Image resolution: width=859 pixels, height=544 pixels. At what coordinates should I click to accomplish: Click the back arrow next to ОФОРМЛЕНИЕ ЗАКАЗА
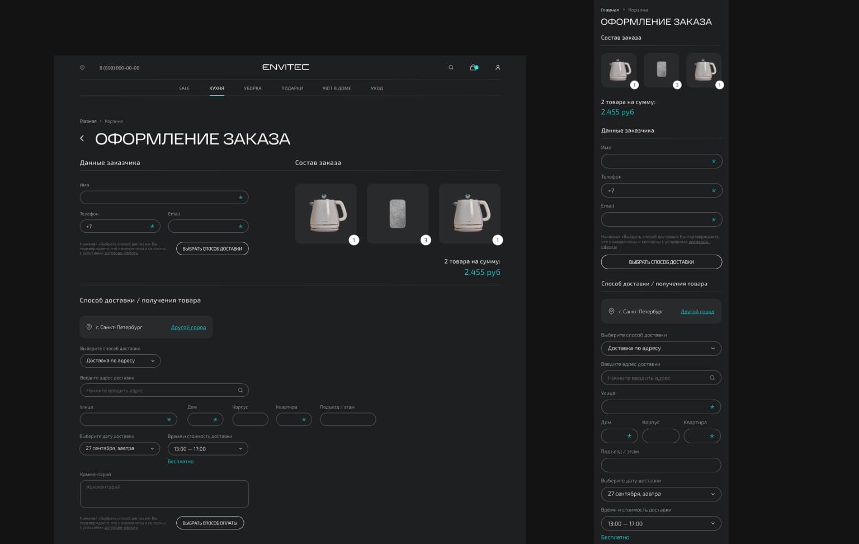[x=82, y=138]
